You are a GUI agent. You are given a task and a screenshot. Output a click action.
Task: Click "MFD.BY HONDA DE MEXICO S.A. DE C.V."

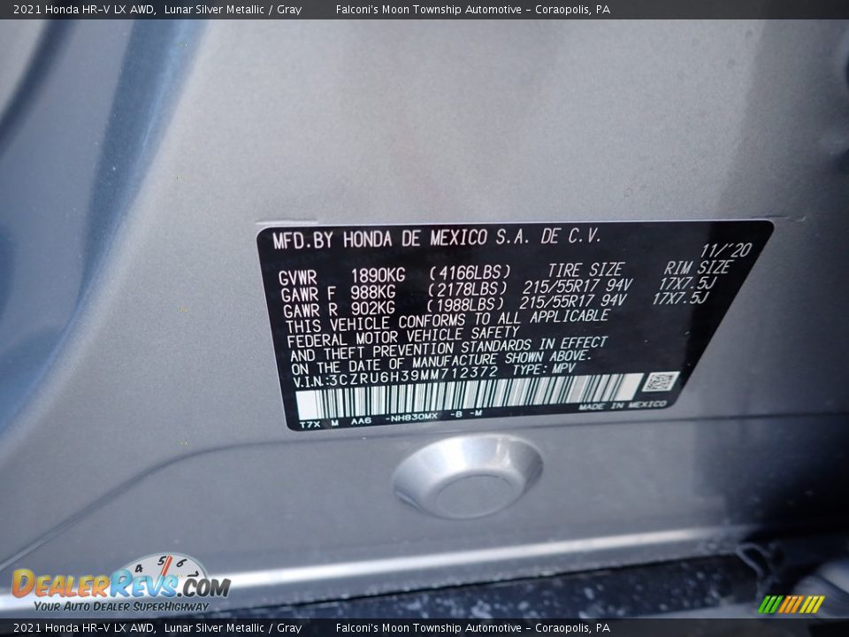click(436, 238)
